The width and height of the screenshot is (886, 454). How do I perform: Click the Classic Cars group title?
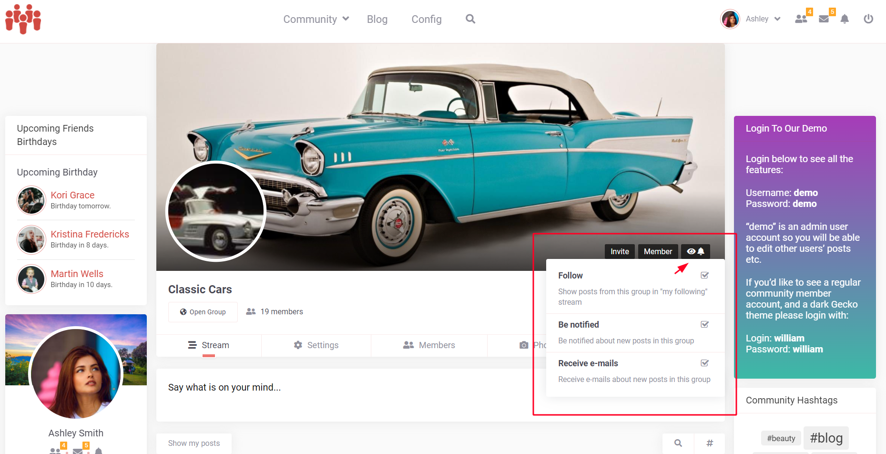tap(200, 289)
